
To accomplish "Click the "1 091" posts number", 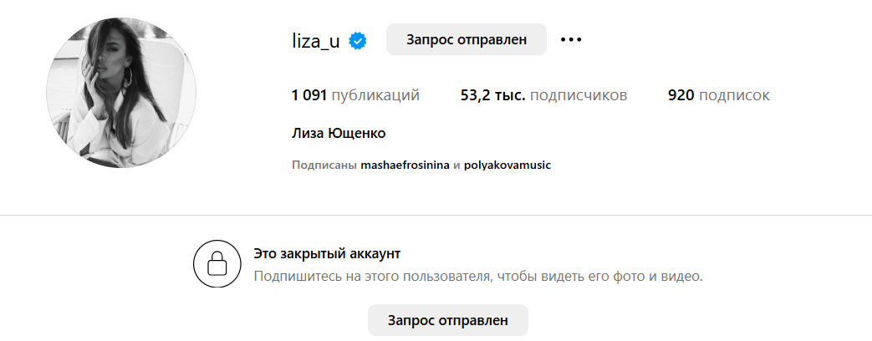I will [309, 95].
